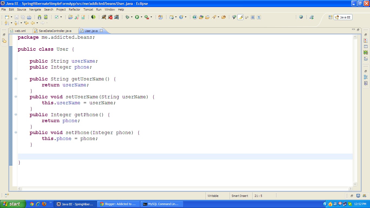Click the editor's vertical scrollbar
370x208 pixels.
tap(355, 108)
